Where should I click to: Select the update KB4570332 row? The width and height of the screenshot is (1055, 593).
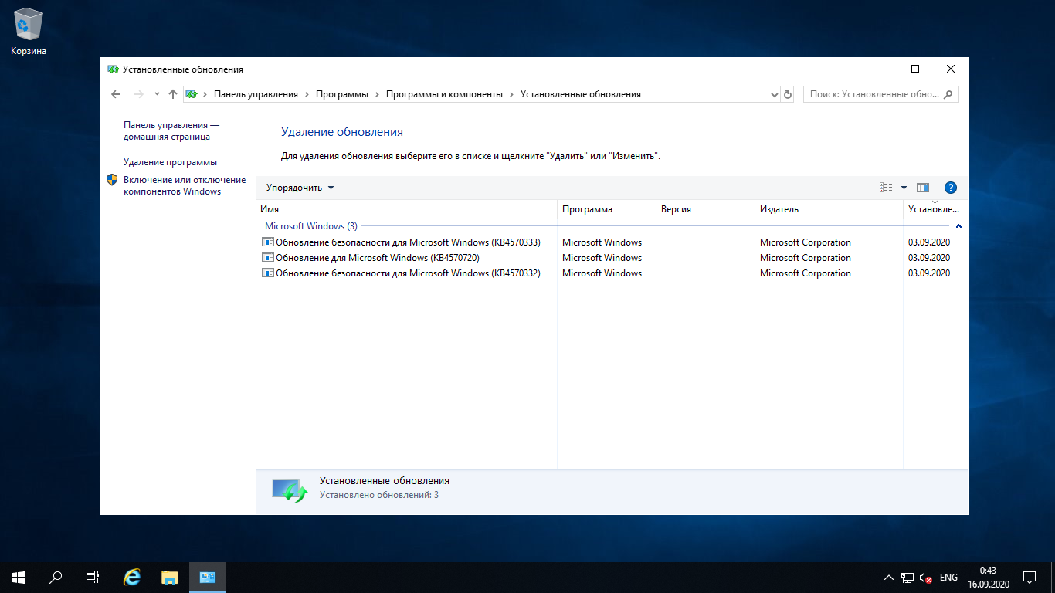coord(610,273)
